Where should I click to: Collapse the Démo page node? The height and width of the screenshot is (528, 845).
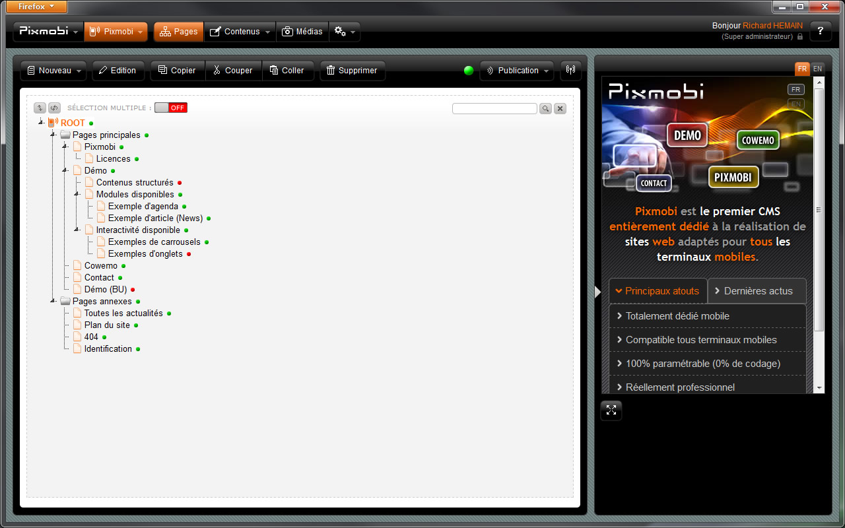click(x=65, y=170)
